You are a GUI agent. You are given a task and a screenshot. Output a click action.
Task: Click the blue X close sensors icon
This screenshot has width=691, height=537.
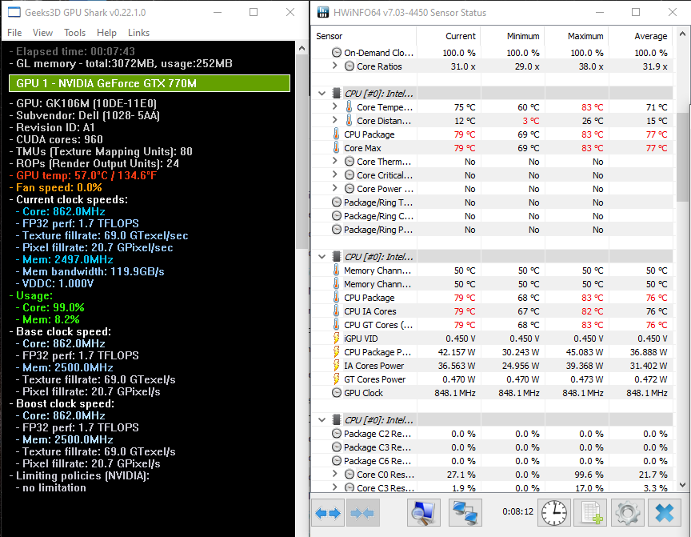[x=664, y=513]
